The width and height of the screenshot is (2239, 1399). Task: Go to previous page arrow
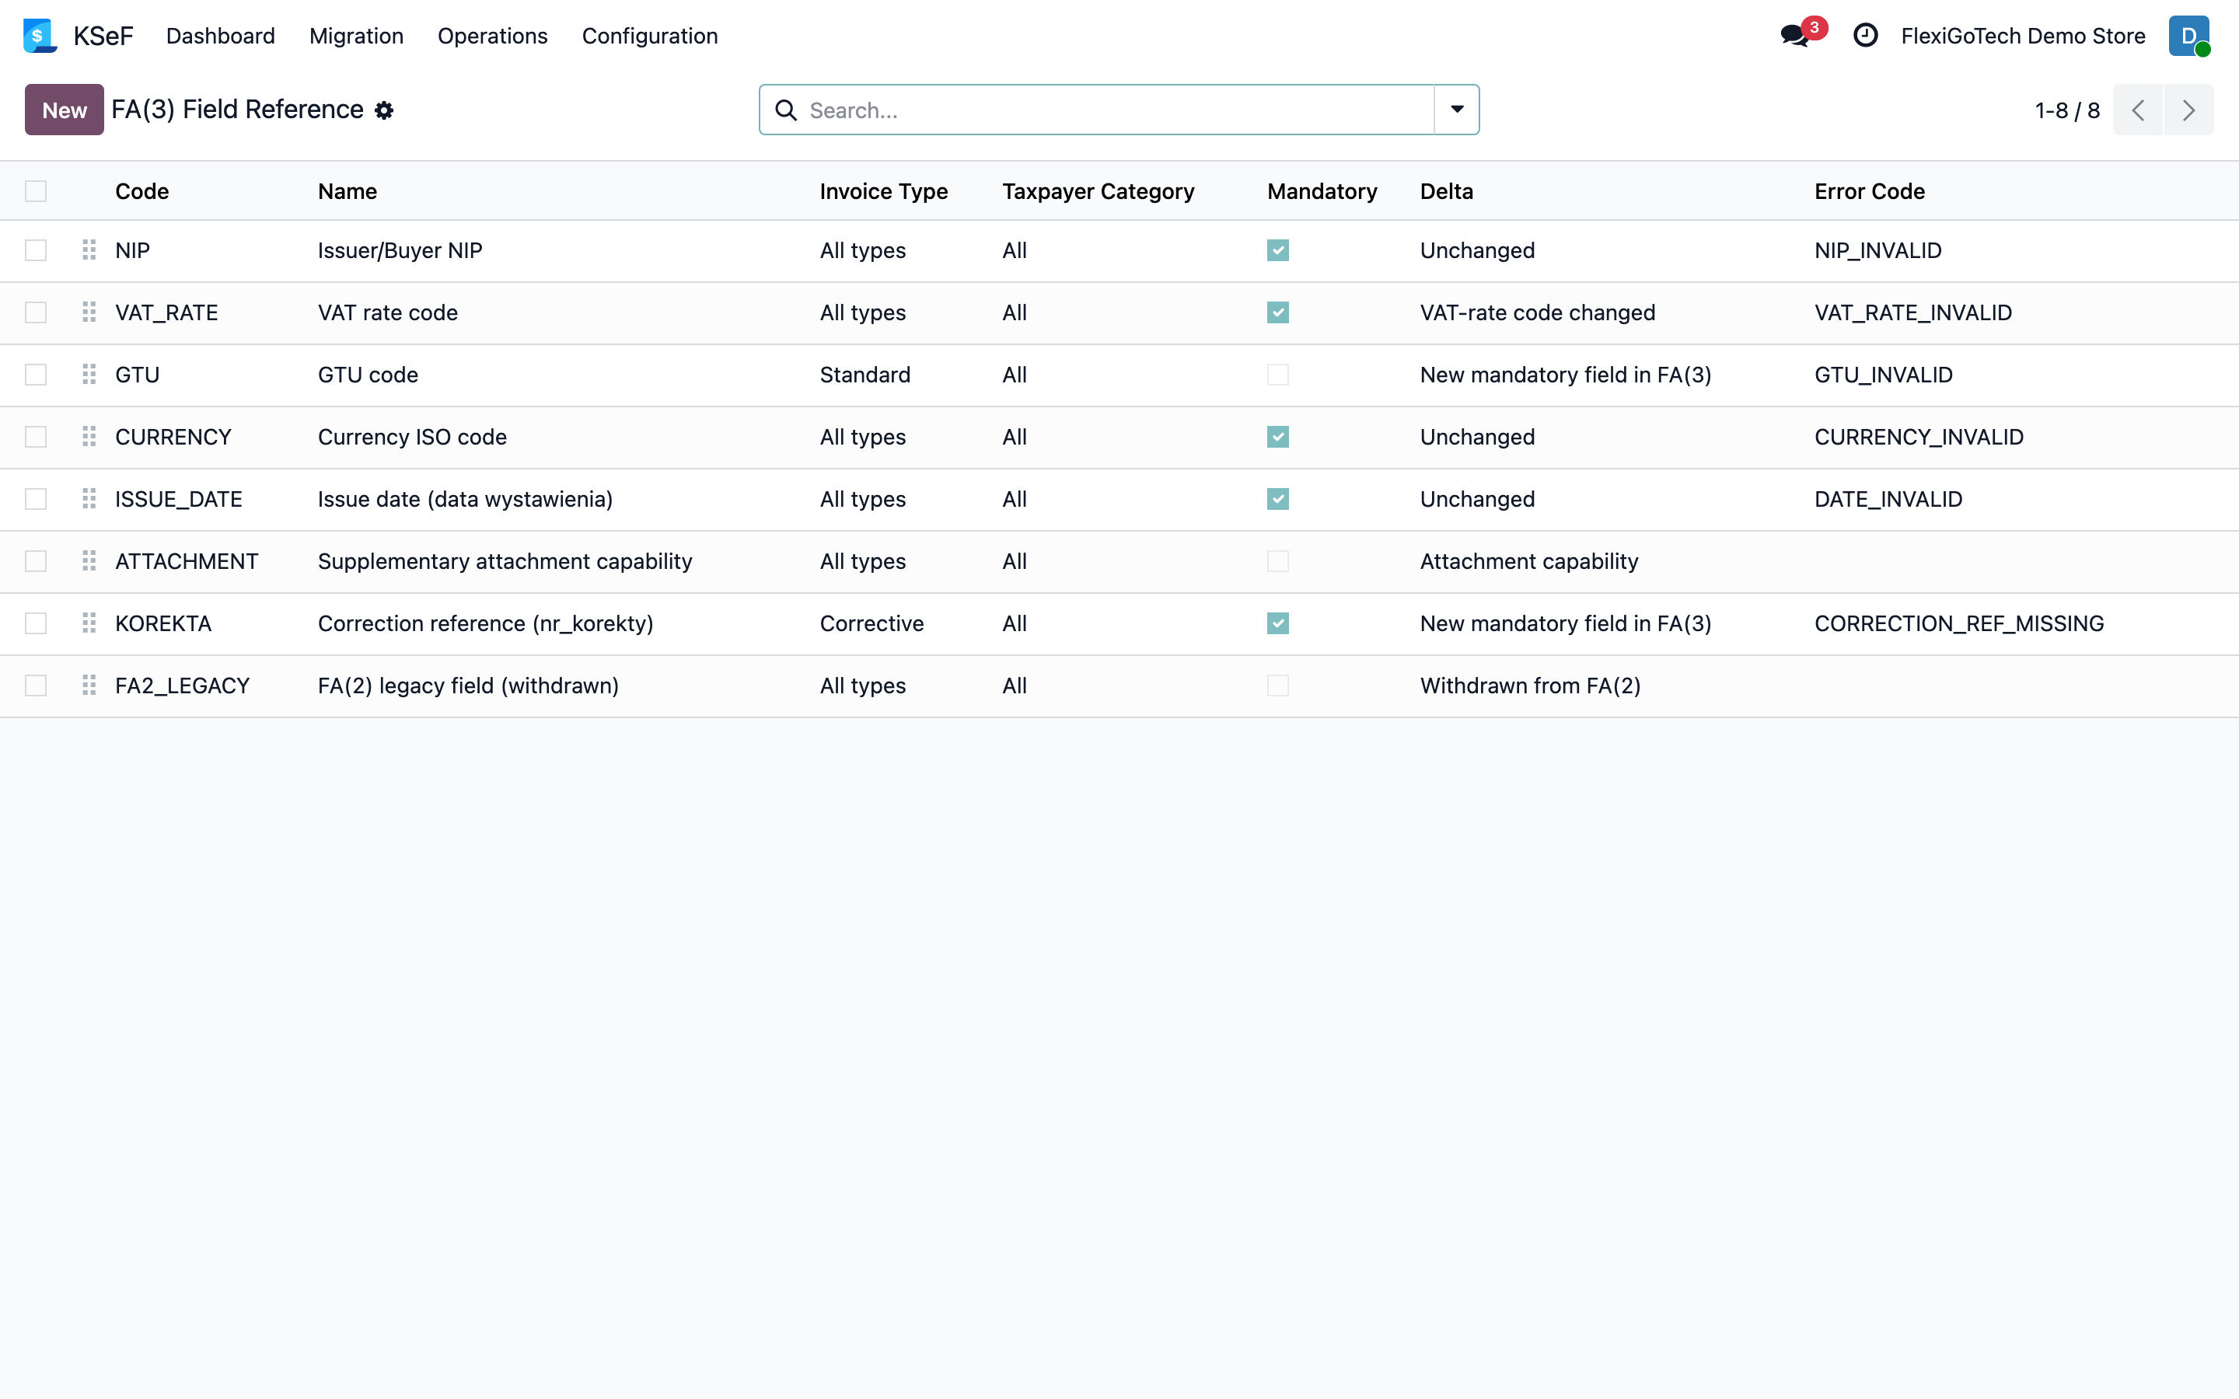pyautogui.click(x=2138, y=110)
